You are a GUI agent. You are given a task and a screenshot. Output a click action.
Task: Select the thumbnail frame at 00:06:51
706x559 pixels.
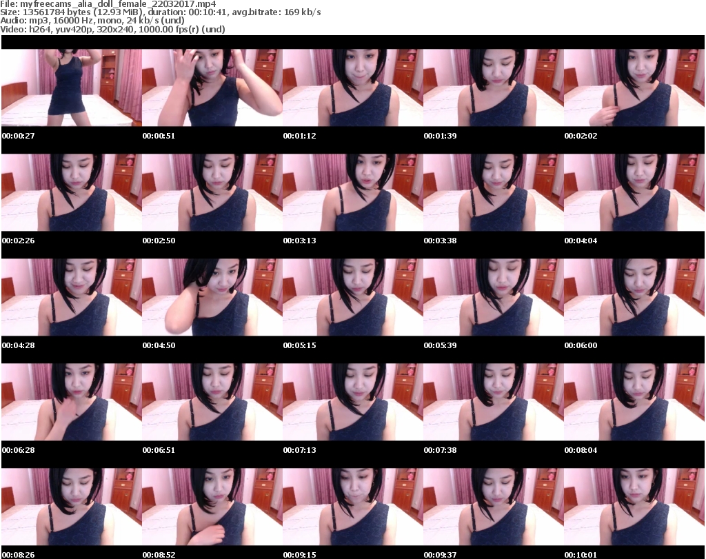pyautogui.click(x=212, y=403)
